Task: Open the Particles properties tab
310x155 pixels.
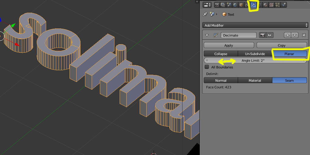Action: pos(278,5)
